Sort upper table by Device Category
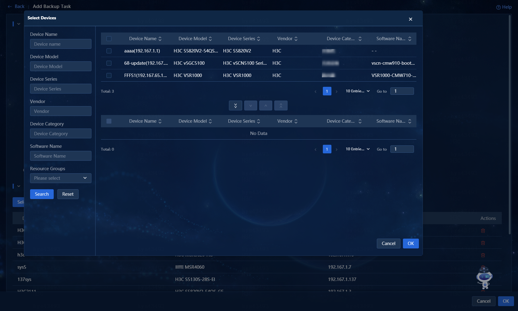Image resolution: width=518 pixels, height=311 pixels. (360, 39)
